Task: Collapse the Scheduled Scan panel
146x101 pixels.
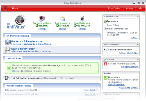Action: click(x=138, y=16)
